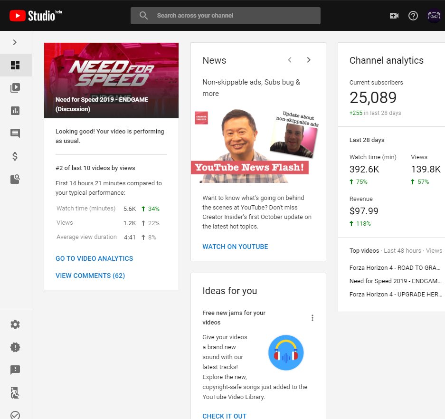Open the Monetization dollar sidebar icon
The height and width of the screenshot is (419, 445).
pyautogui.click(x=15, y=156)
